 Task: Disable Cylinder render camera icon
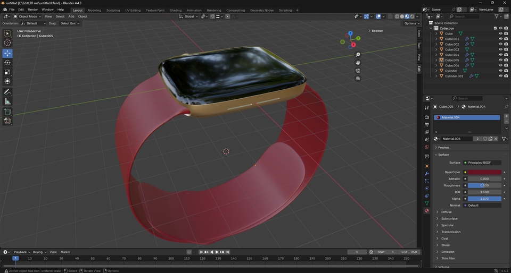point(506,71)
